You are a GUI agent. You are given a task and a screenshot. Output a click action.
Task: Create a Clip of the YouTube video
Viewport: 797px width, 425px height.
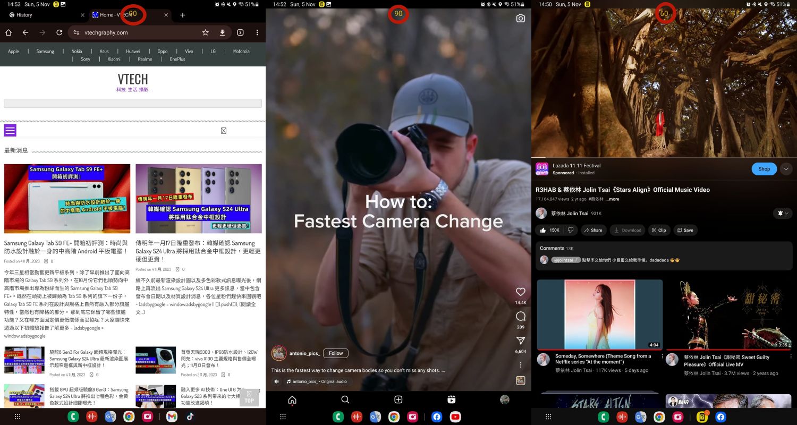point(658,230)
